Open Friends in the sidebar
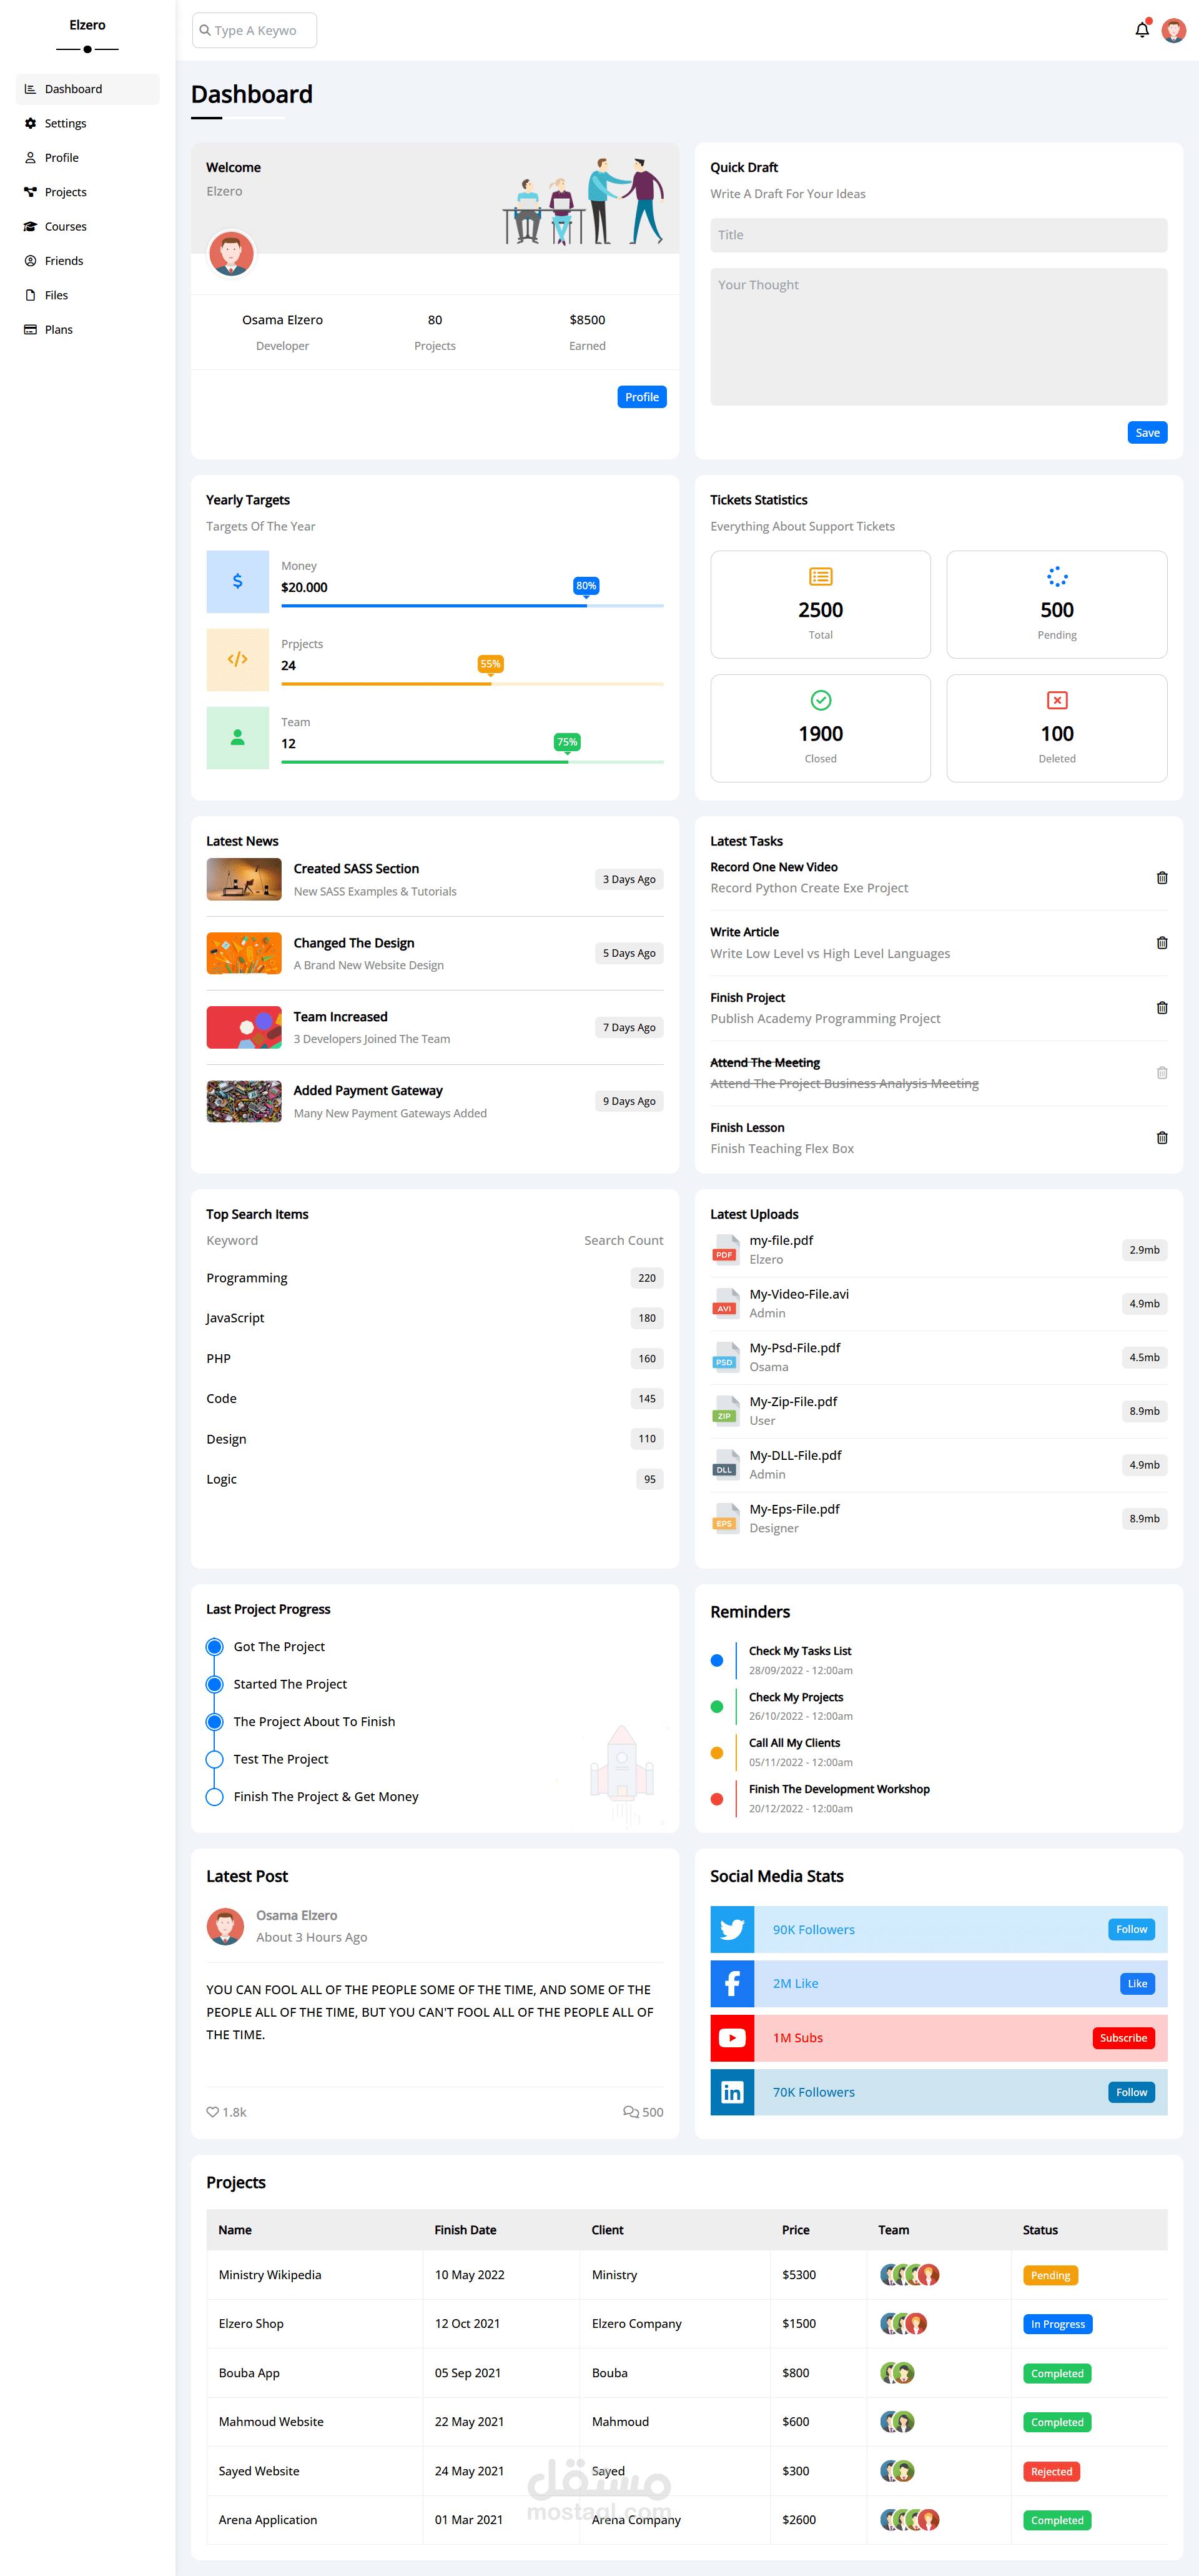 [88, 261]
